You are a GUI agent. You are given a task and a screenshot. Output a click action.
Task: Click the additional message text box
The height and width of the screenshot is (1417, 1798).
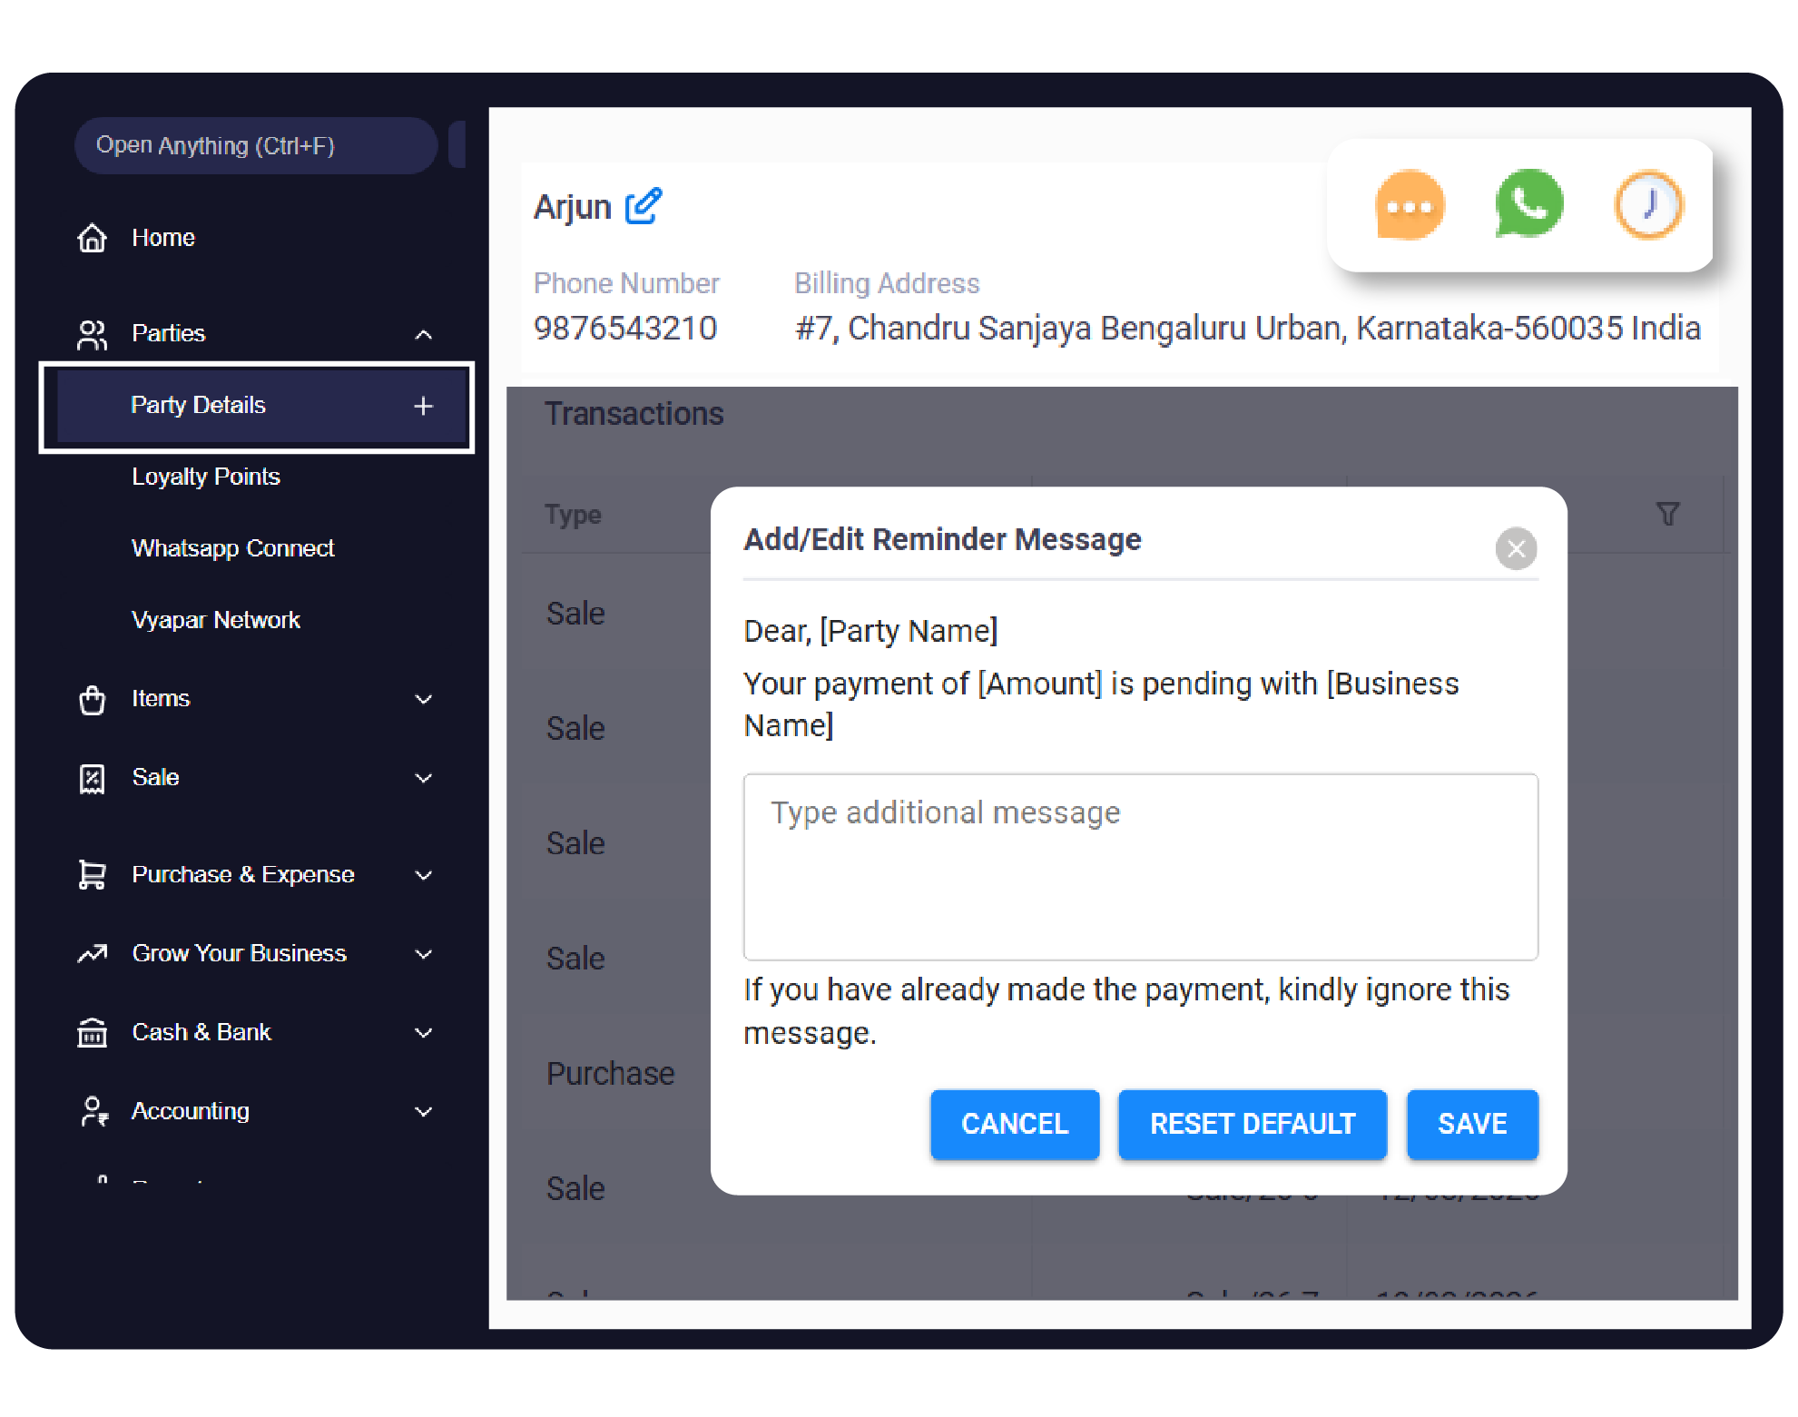point(1140,867)
